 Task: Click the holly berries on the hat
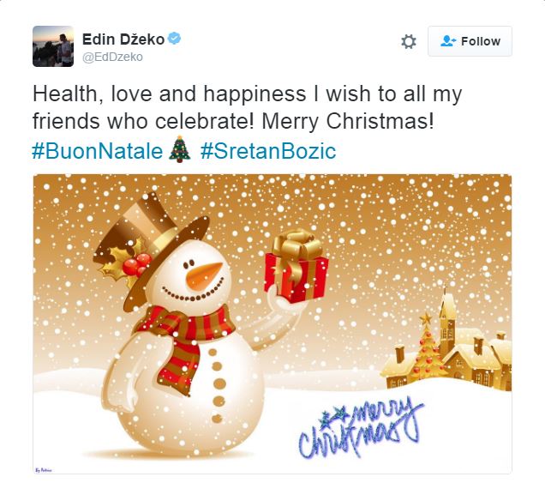coord(136,264)
